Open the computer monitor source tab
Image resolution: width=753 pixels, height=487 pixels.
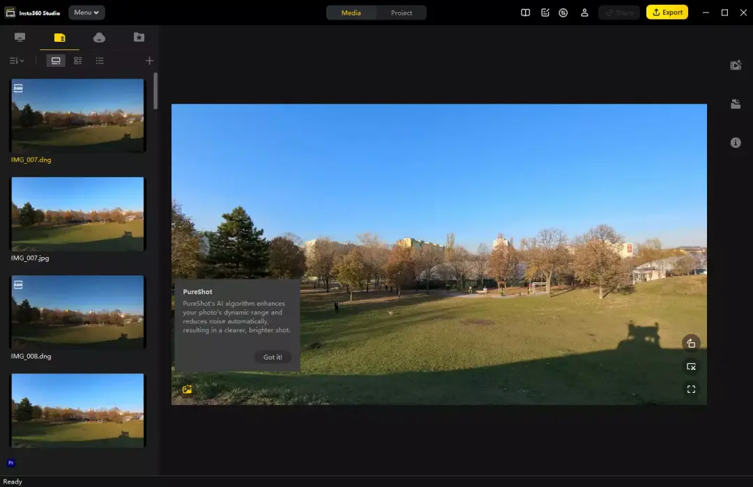[20, 38]
